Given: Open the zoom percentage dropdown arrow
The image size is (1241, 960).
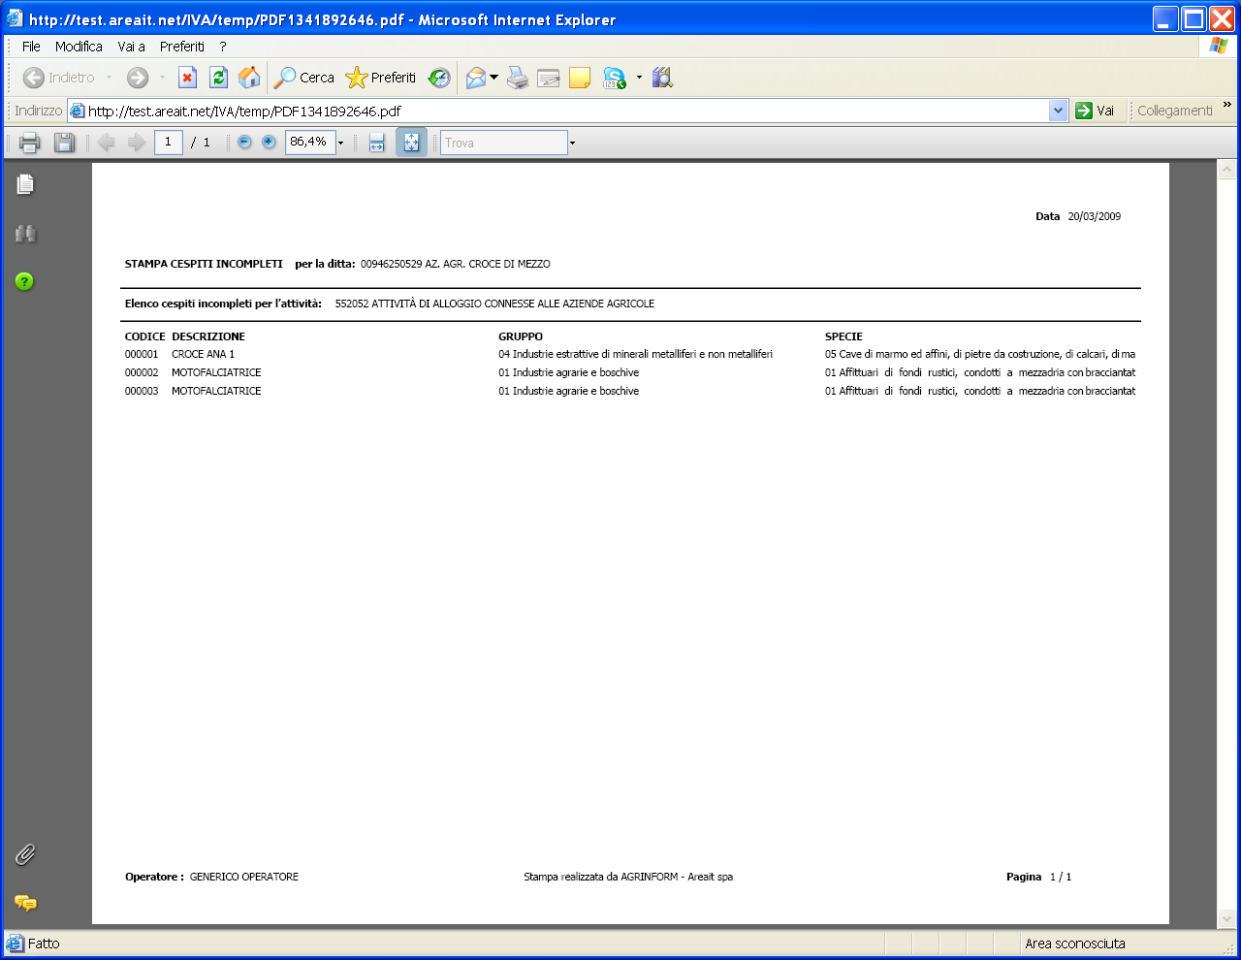Looking at the screenshot, I should pyautogui.click(x=341, y=143).
